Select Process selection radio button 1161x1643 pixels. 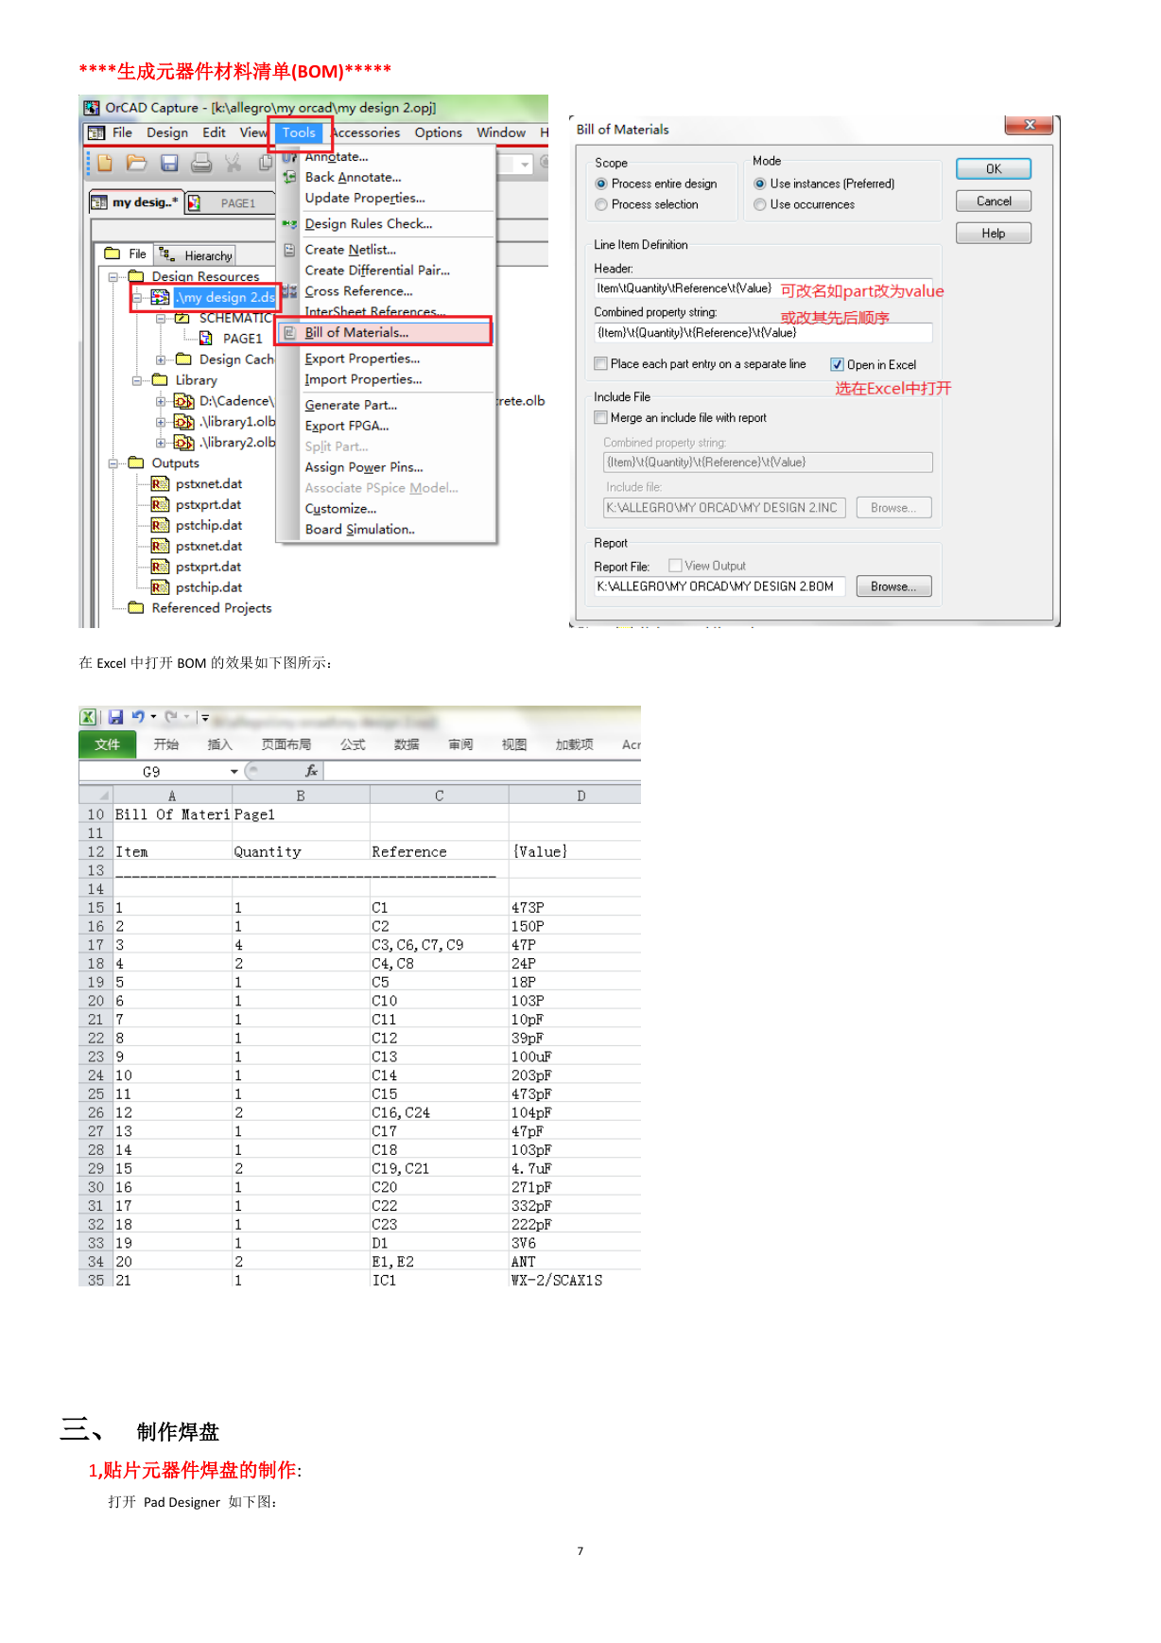[601, 204]
